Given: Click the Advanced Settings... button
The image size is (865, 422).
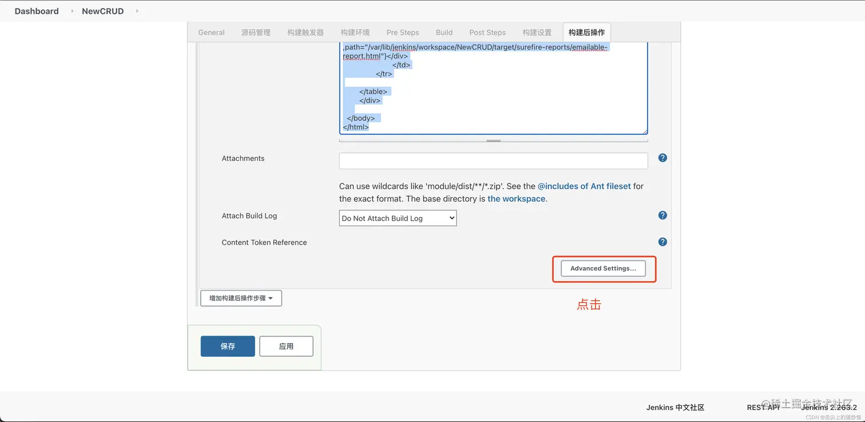Looking at the screenshot, I should [603, 268].
